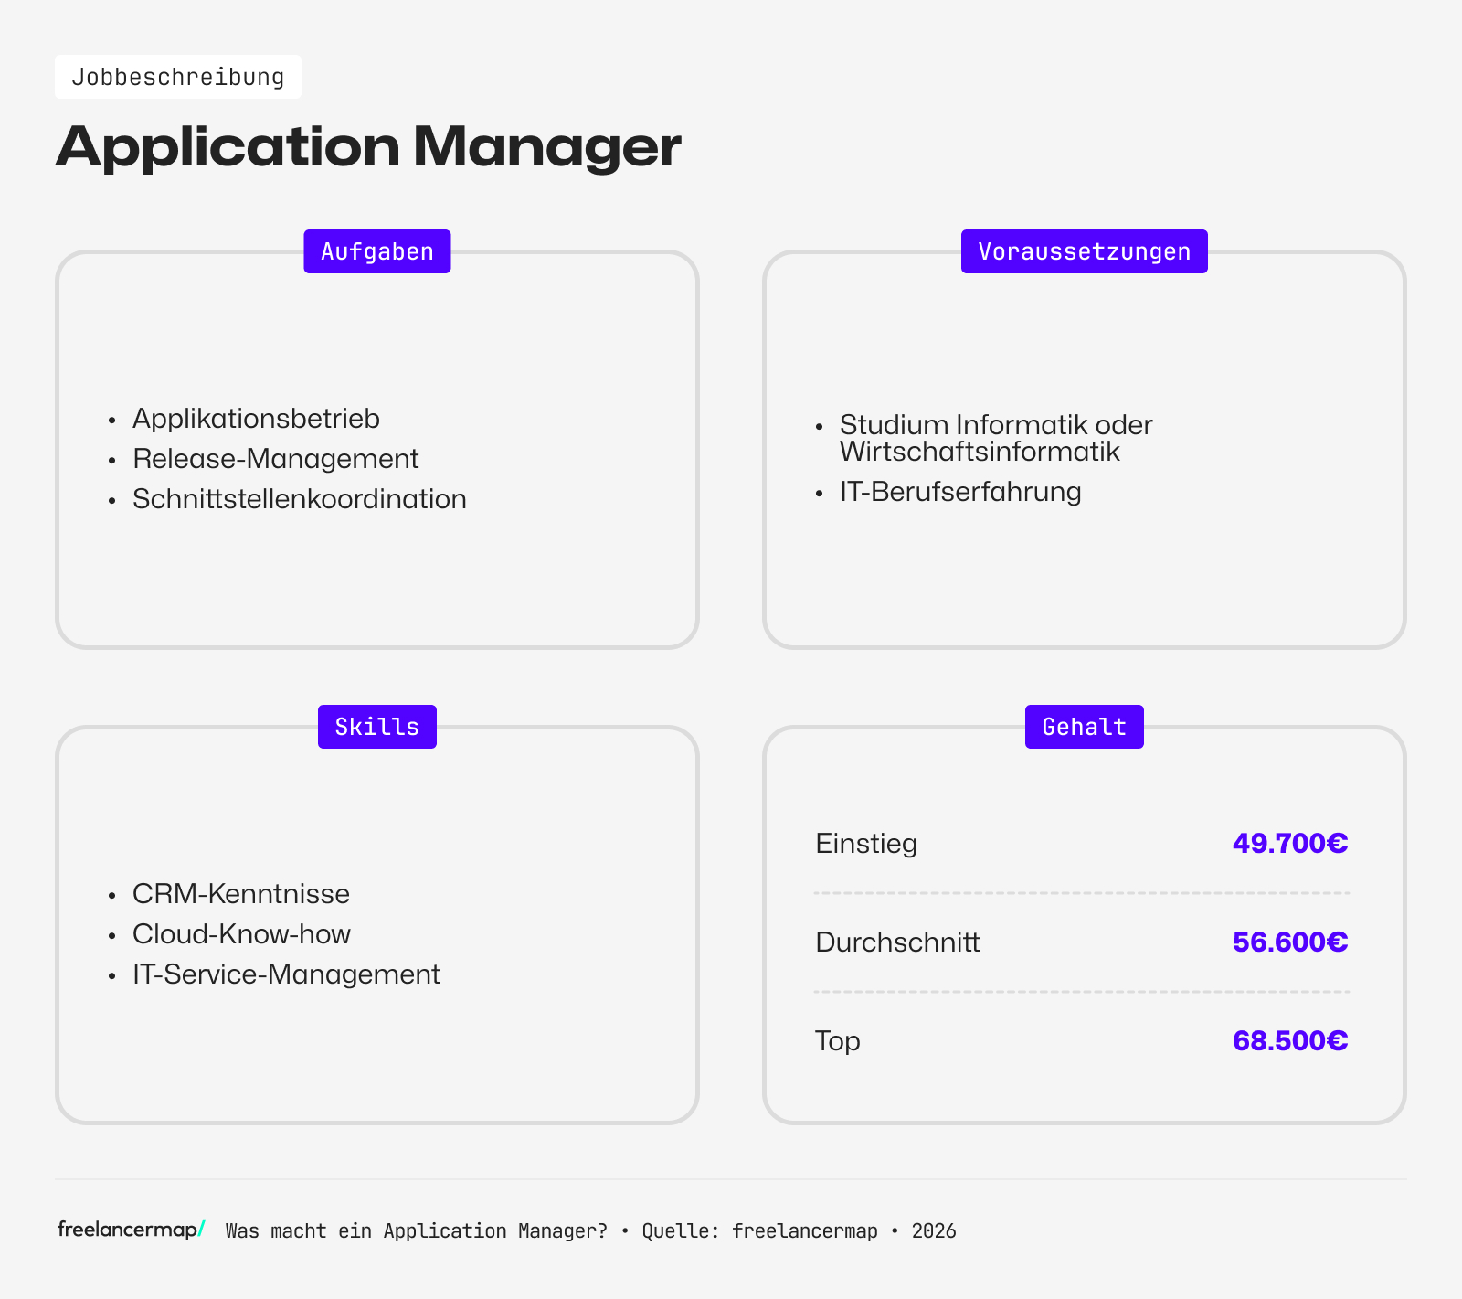Screen dimensions: 1462x1299
Task: Click the Jobbeschreibung label
Action: pyautogui.click(x=179, y=77)
